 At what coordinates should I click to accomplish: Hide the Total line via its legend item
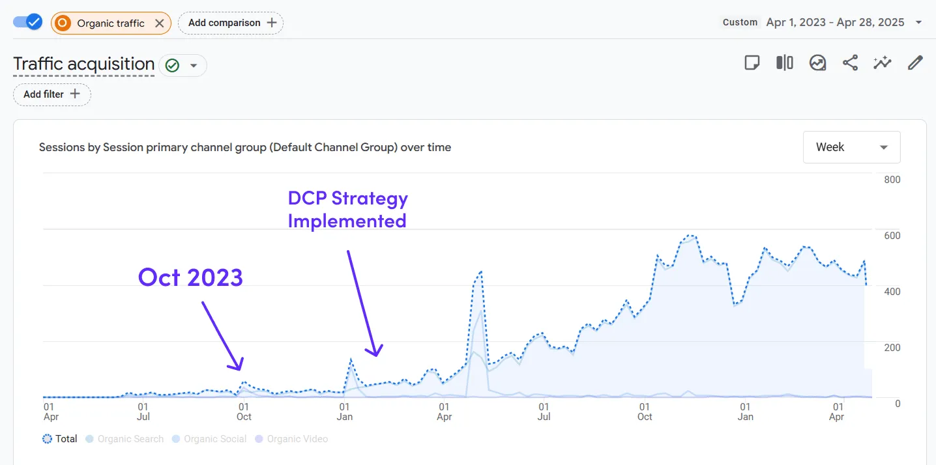pyautogui.click(x=60, y=438)
